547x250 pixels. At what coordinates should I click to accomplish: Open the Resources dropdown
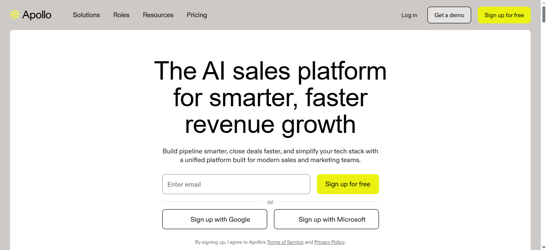[x=158, y=15]
